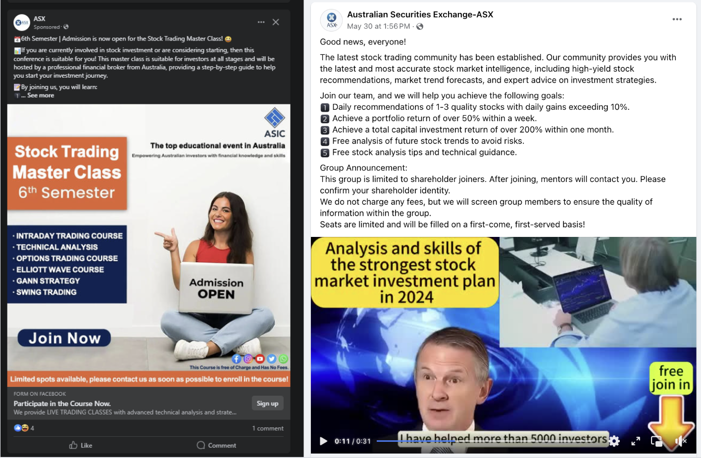Comment on the sponsored ASX post
The image size is (701, 458).
click(x=216, y=445)
